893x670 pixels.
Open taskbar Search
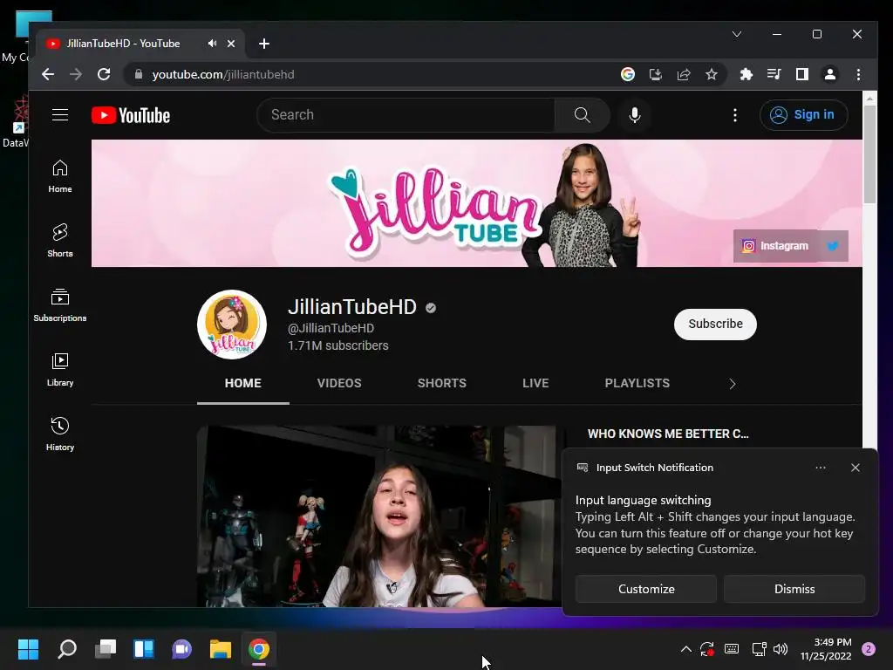[67, 649]
